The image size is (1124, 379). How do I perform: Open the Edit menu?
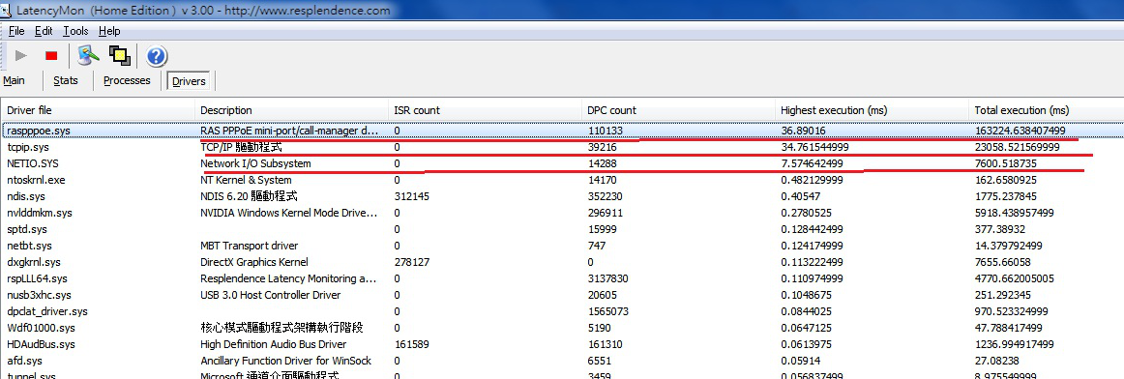coord(44,31)
